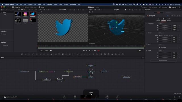The width and height of the screenshot is (182, 102).
Task: Play forward in the viewer
Action: (92, 50)
